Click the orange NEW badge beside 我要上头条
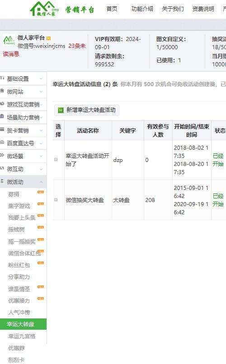Image resolution: width=226 pixels, height=364 pixels. point(41,216)
